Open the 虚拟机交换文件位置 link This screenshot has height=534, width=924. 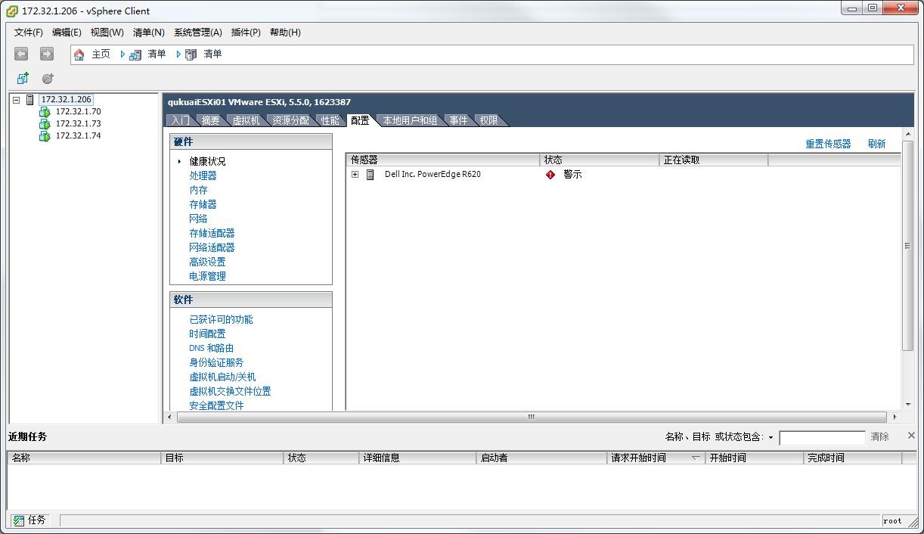coord(230,391)
